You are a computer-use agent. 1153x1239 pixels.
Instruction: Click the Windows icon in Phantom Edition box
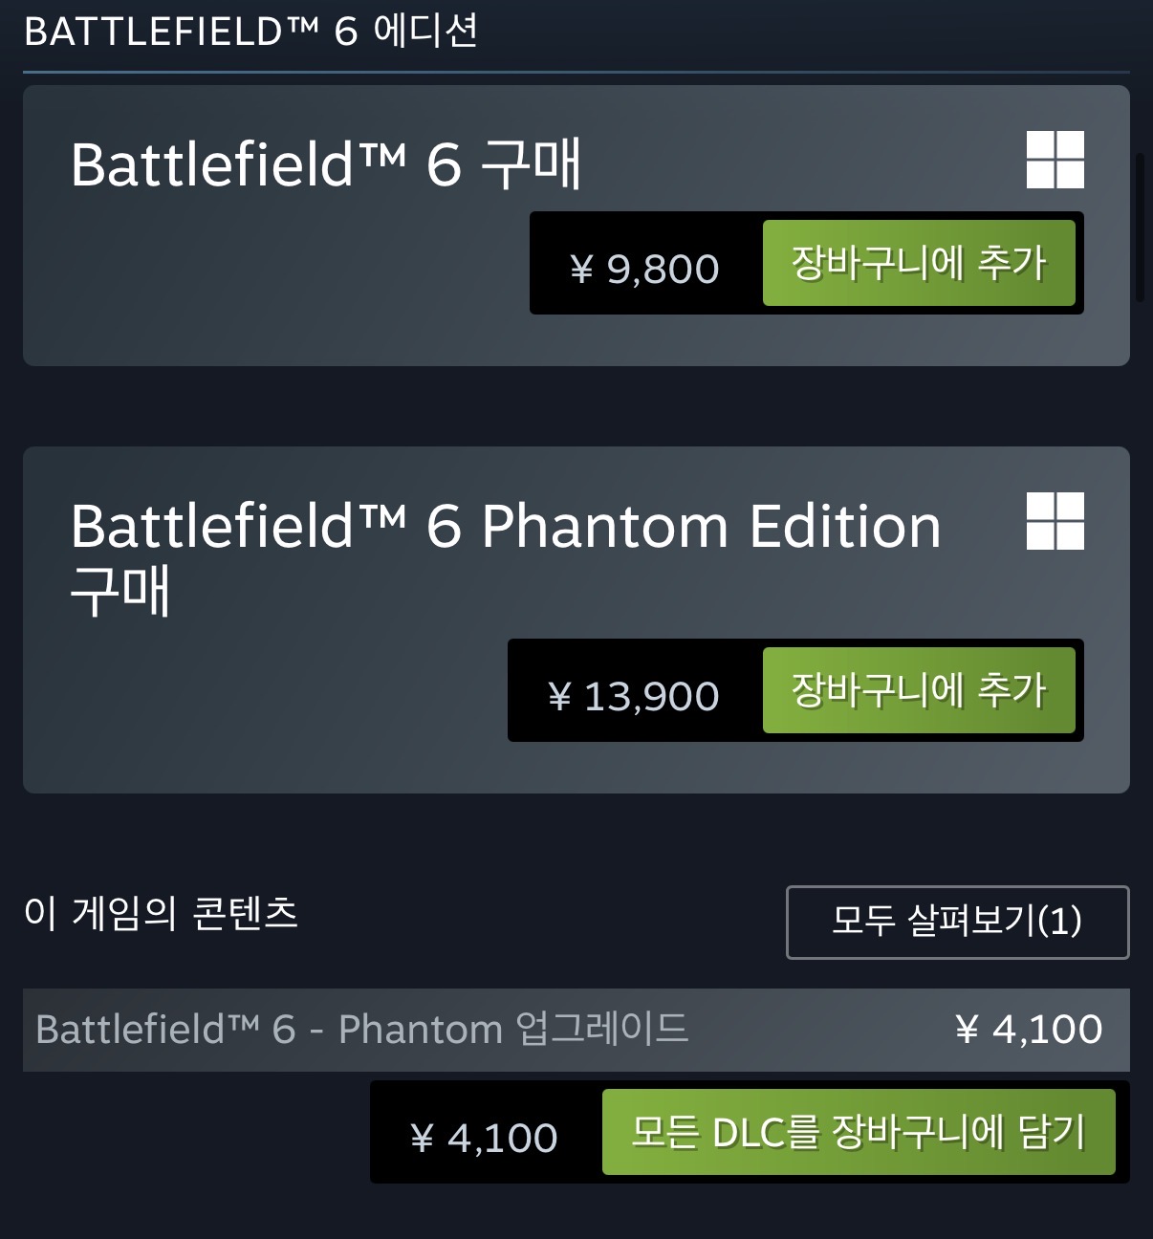[x=1055, y=521]
